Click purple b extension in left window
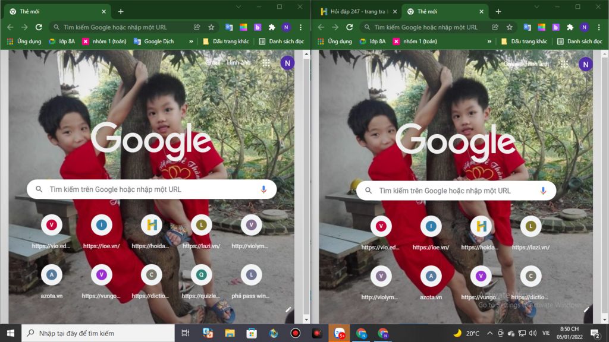Image resolution: width=609 pixels, height=342 pixels. pyautogui.click(x=258, y=27)
